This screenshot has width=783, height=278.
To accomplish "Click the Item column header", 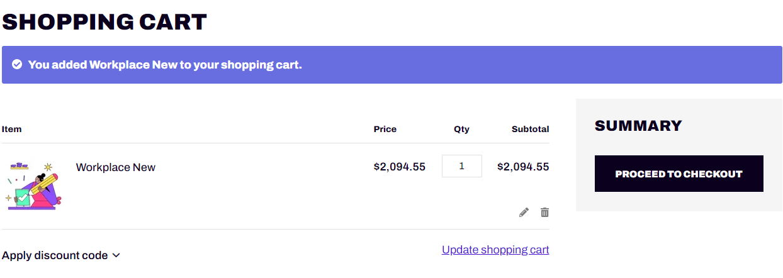I will (12, 129).
